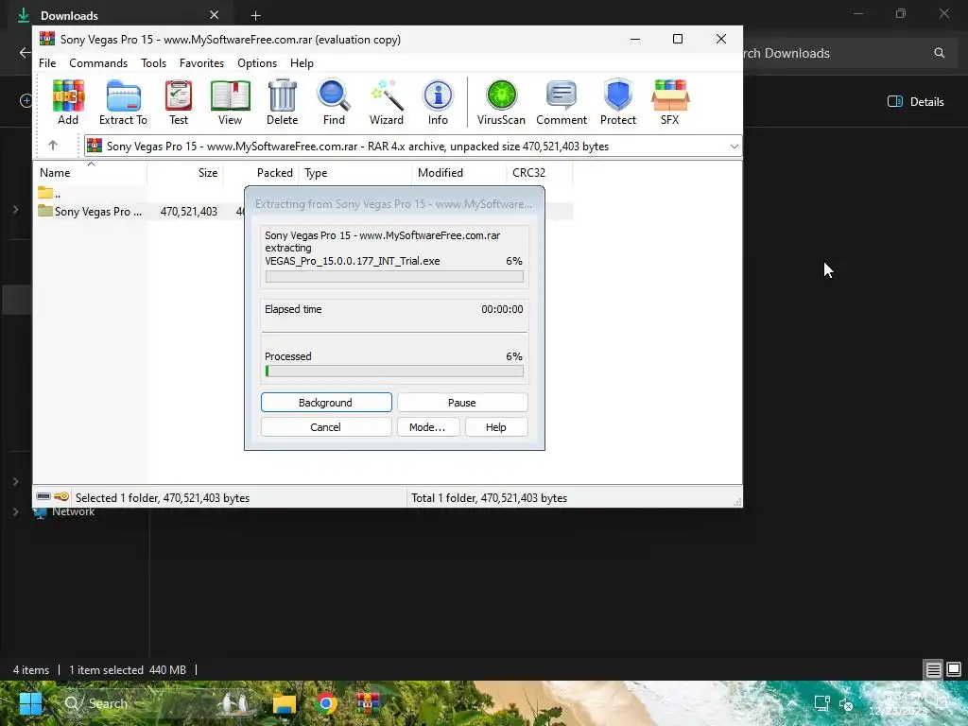Click the muted volume tray icon

(x=846, y=703)
